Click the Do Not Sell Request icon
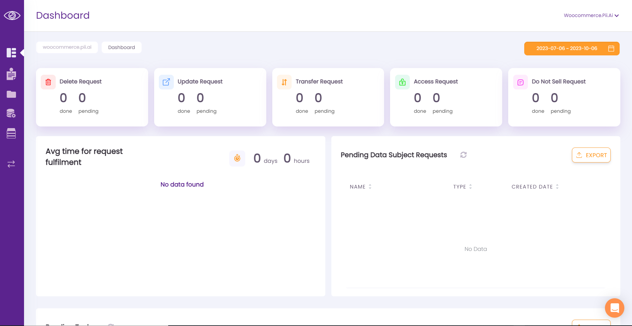 (521, 82)
